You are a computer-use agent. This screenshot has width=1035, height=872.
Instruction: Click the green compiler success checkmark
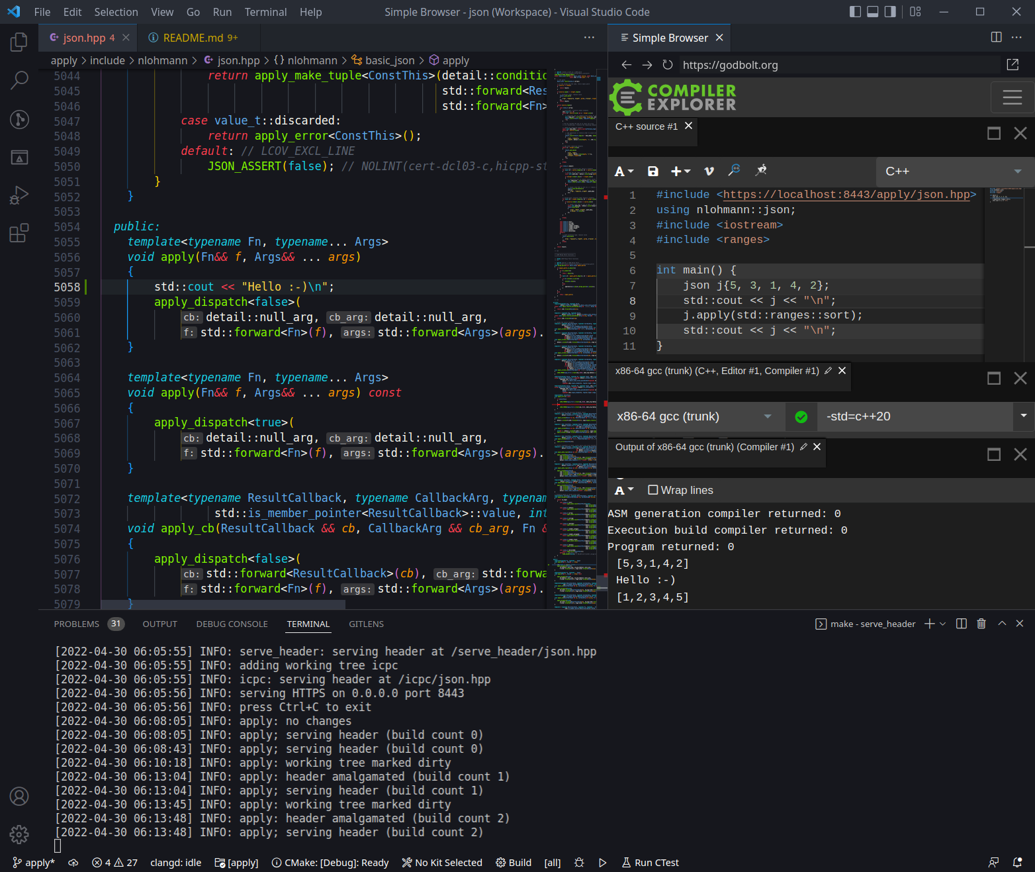point(801,416)
